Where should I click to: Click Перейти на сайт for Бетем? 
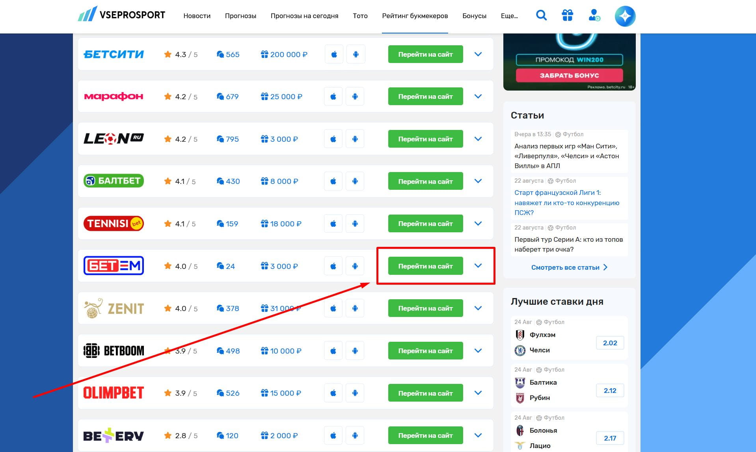point(425,266)
